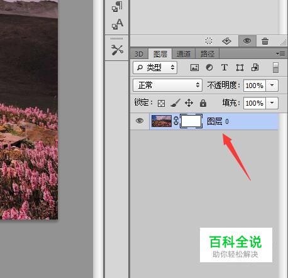
Task: Filter layers by adjustment layers icon
Action: 209,67
